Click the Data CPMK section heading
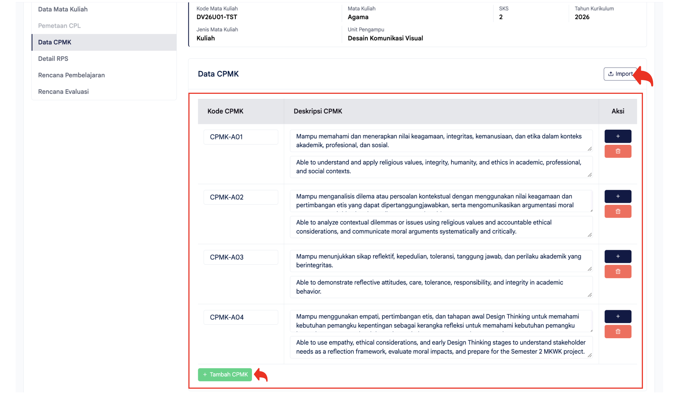Screen dimensions: 674x401 218,74
